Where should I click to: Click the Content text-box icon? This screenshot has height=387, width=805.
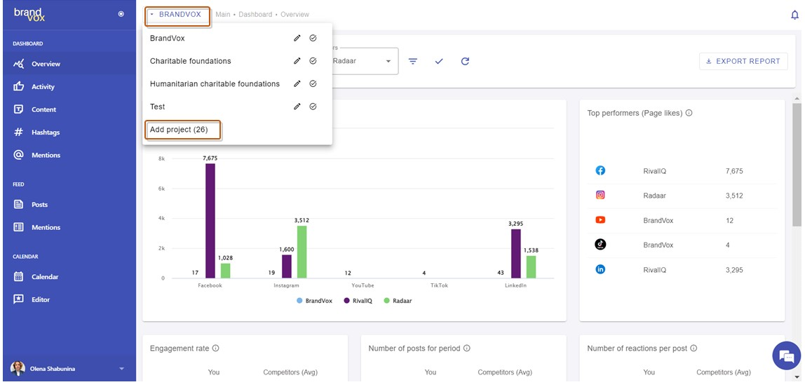(18, 109)
